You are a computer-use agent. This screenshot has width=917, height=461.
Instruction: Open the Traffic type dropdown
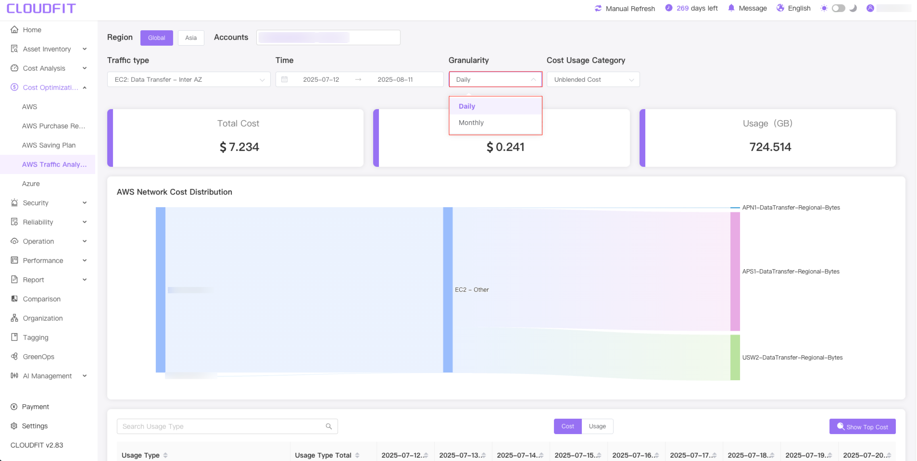189,79
